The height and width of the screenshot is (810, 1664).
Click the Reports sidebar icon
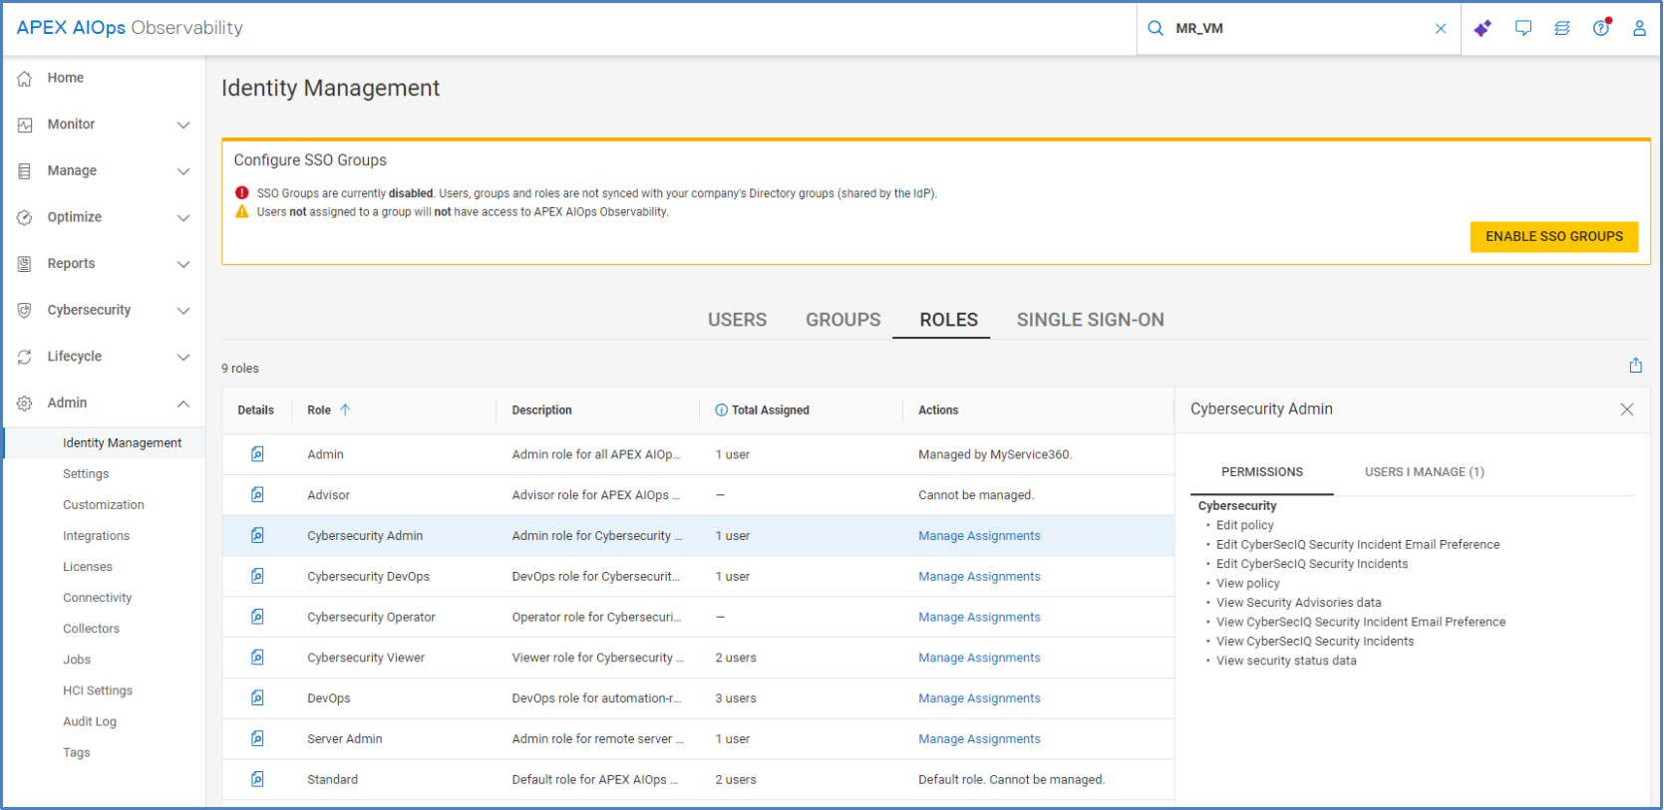point(25,264)
